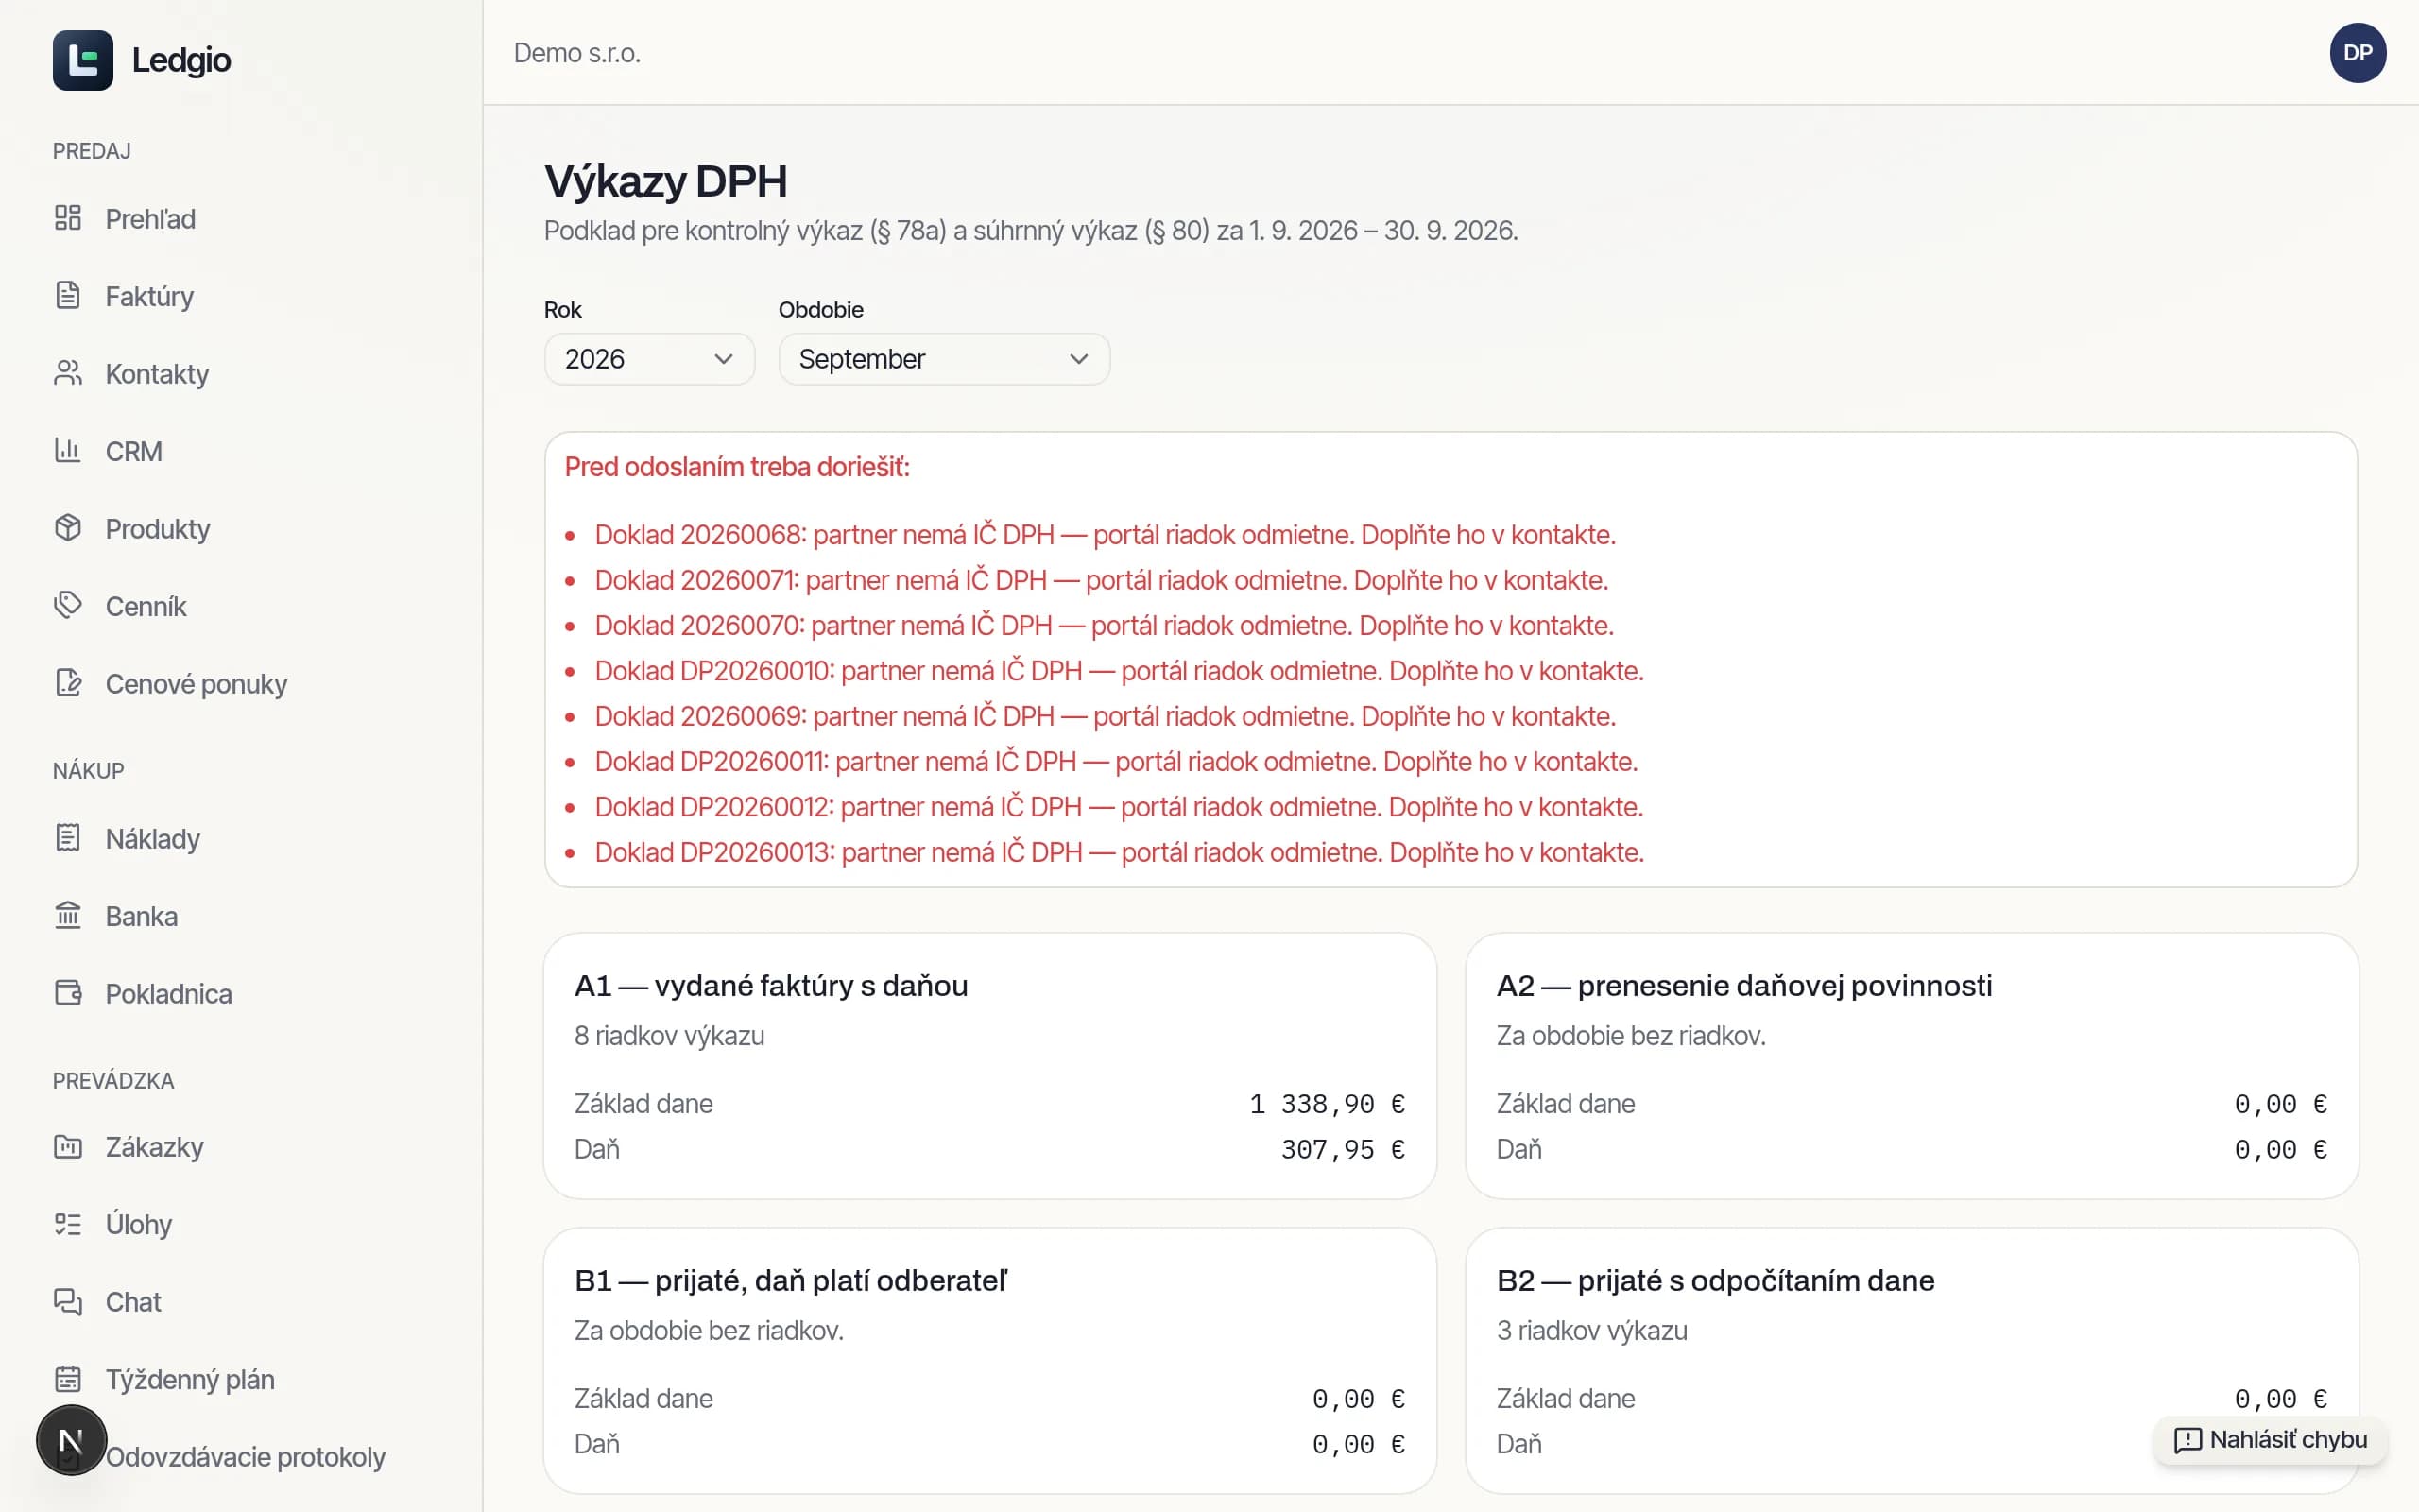Open the Chat bubbles icon
This screenshot has height=1512, width=2419.
point(68,1302)
